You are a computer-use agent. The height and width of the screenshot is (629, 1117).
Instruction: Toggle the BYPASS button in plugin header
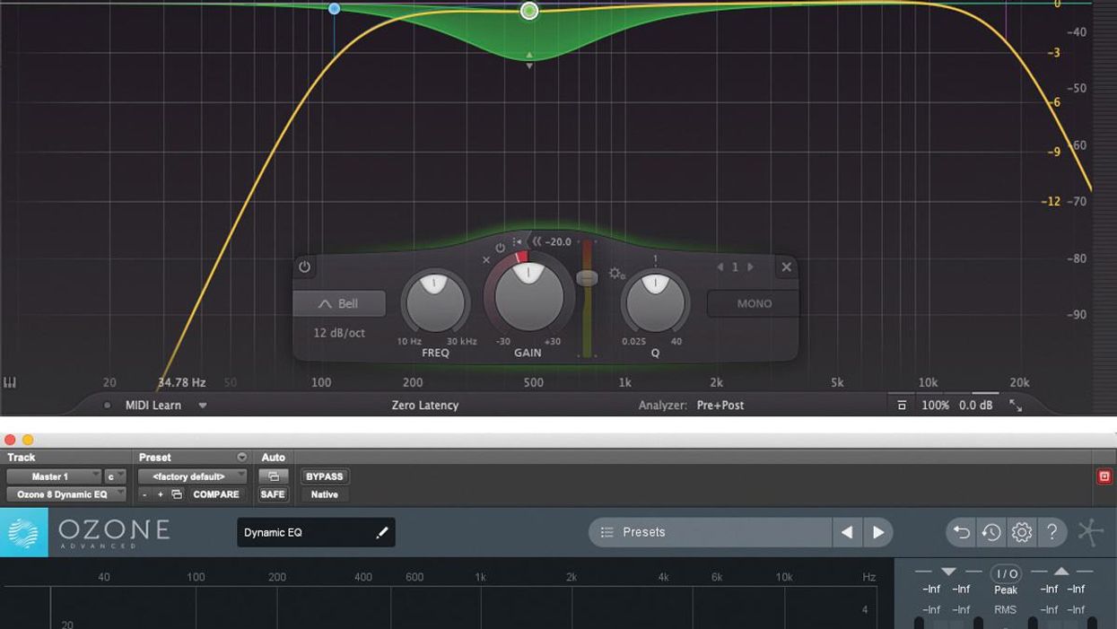(324, 476)
